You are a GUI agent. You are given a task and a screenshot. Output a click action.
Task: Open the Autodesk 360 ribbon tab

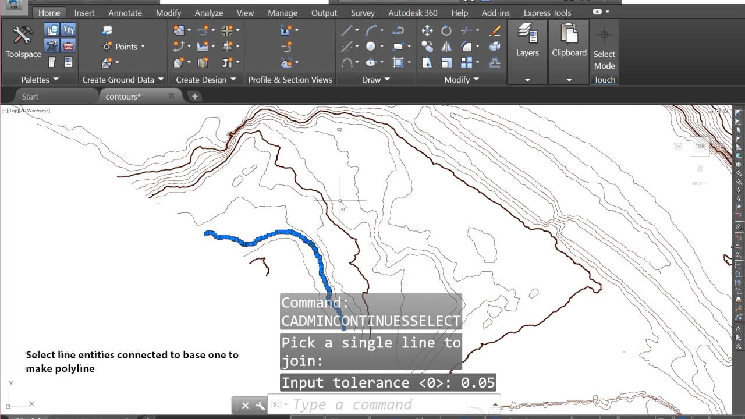pos(413,13)
